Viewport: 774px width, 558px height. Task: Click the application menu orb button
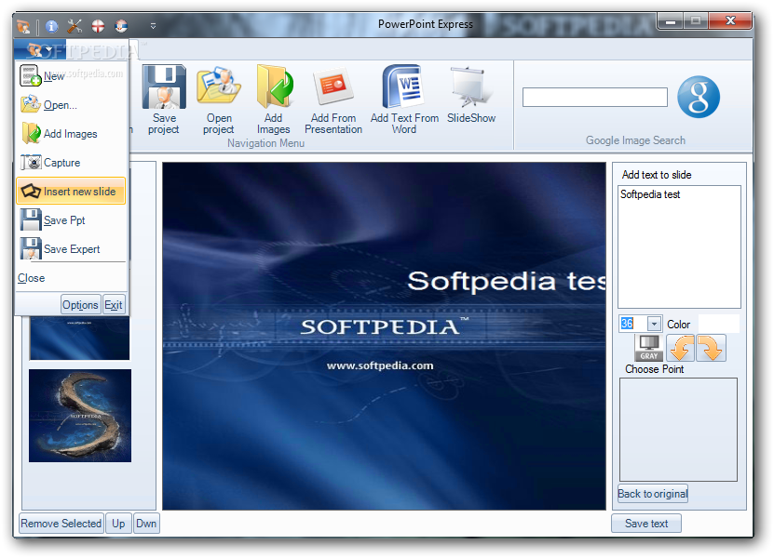pyautogui.click(x=39, y=50)
